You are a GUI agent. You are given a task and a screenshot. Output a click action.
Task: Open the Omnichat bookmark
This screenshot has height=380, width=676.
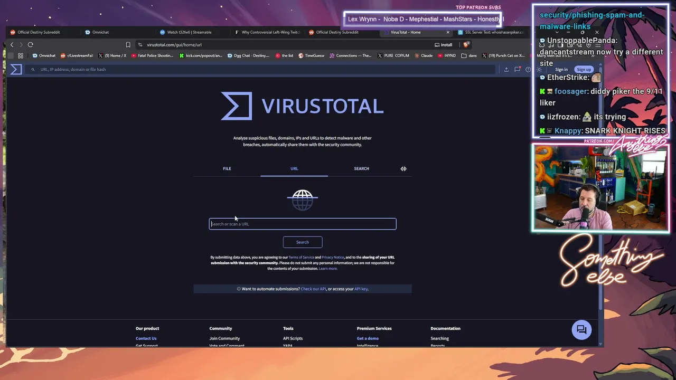(44, 55)
